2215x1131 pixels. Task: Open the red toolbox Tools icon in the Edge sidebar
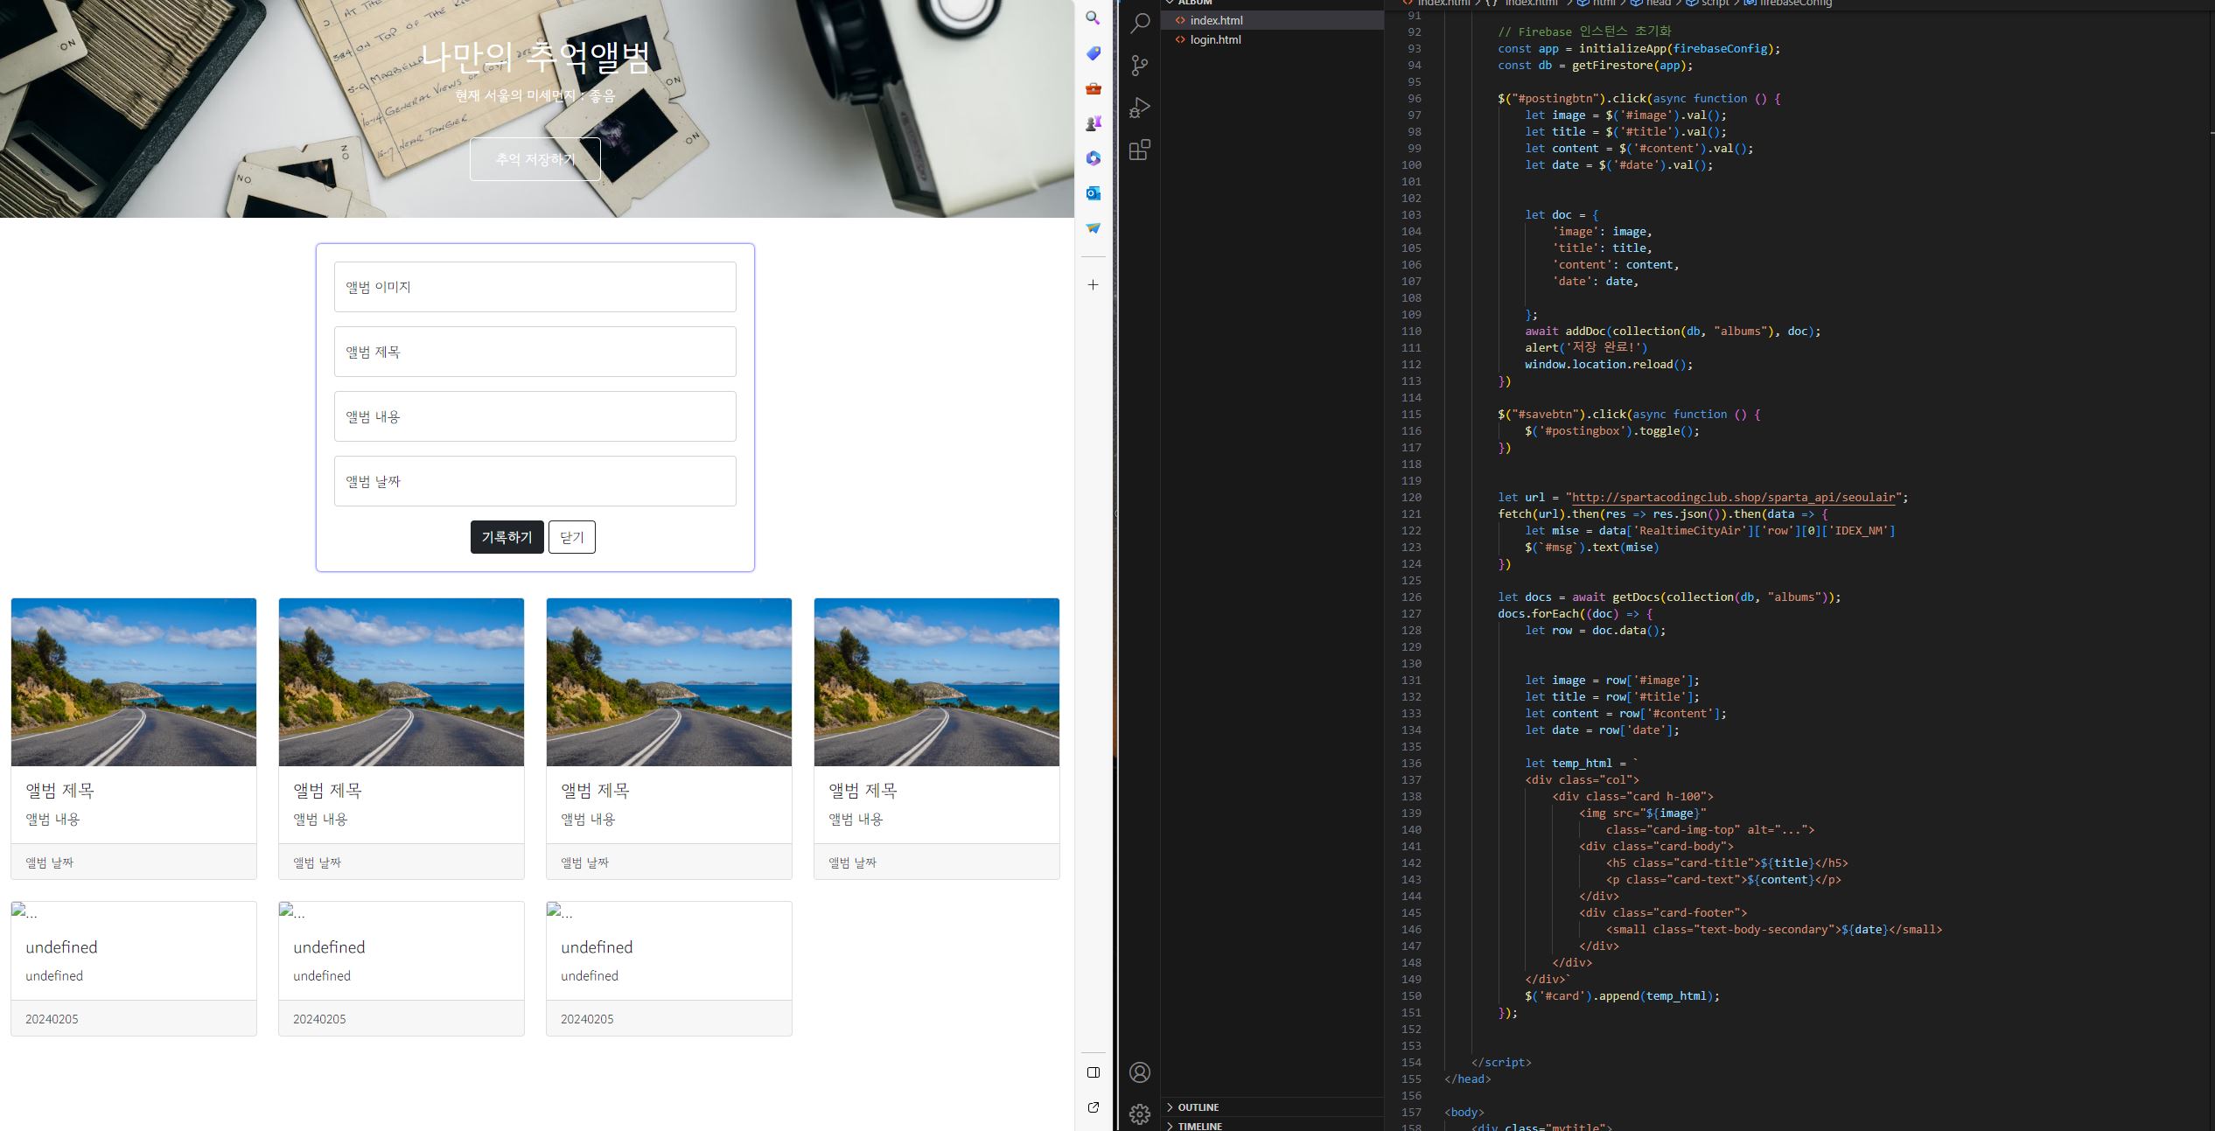coord(1093,88)
